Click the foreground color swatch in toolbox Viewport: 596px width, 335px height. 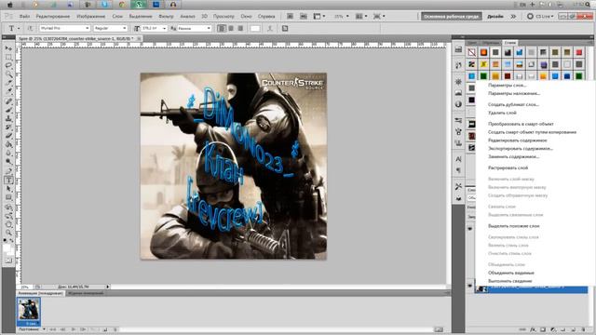pyautogui.click(x=7, y=248)
